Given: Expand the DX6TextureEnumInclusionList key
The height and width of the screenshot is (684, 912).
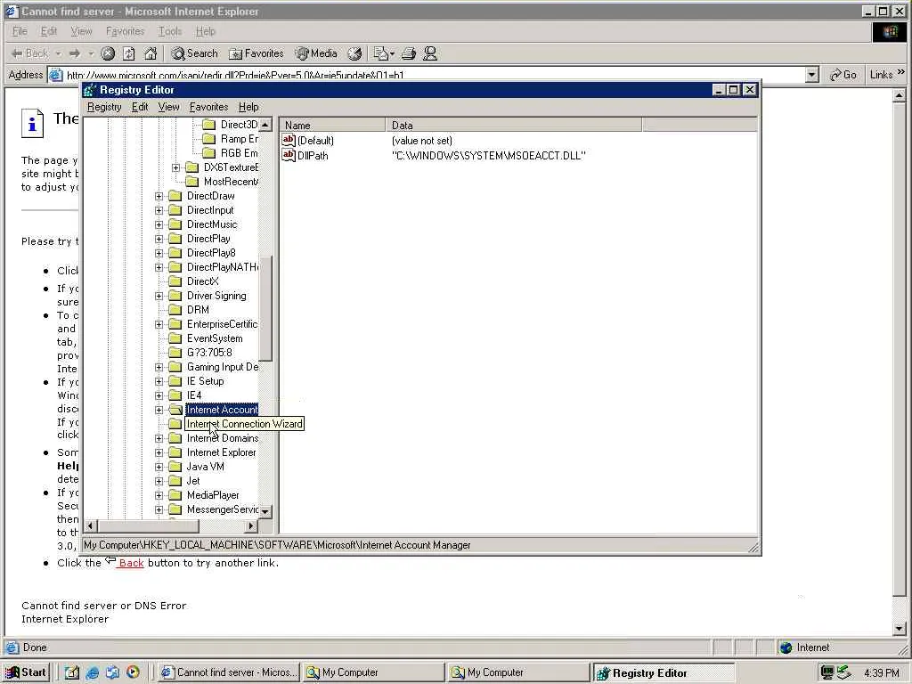Looking at the screenshot, I should click(175, 167).
